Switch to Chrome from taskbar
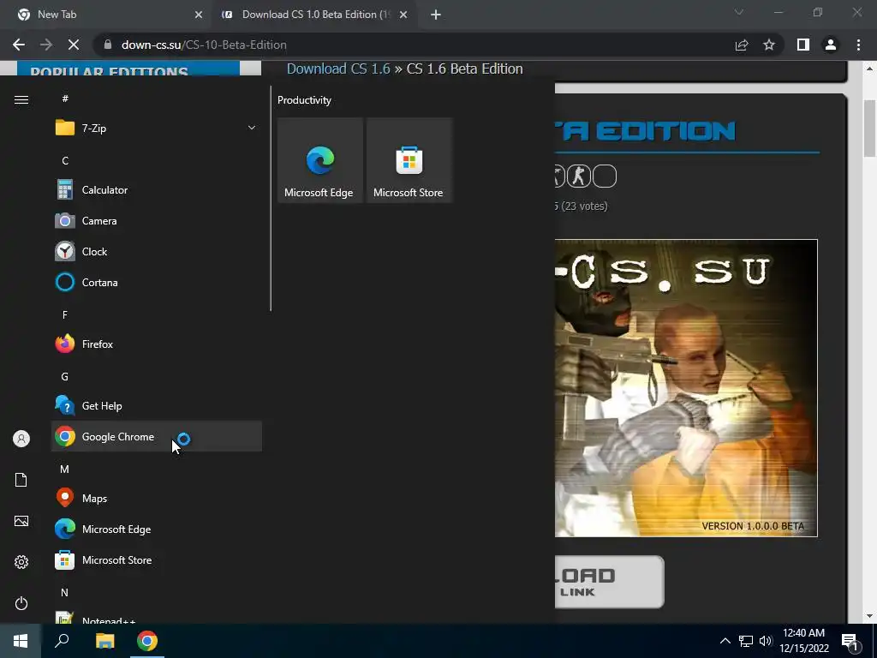This screenshot has width=877, height=658. [x=147, y=641]
